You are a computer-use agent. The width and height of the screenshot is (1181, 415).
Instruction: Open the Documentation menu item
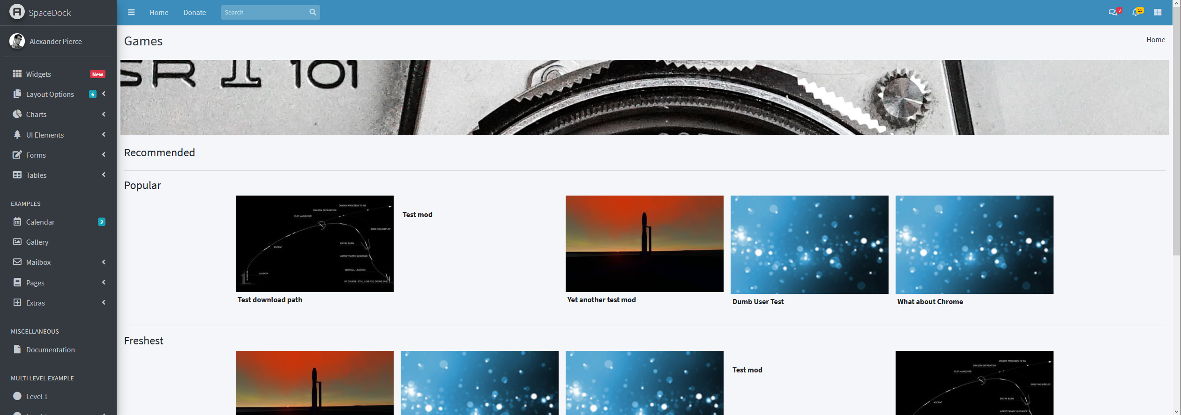click(58, 349)
